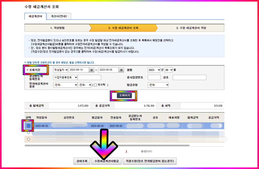Click the 합계금액 column header
Viewport: 259px width, 169px height.
click(193, 118)
